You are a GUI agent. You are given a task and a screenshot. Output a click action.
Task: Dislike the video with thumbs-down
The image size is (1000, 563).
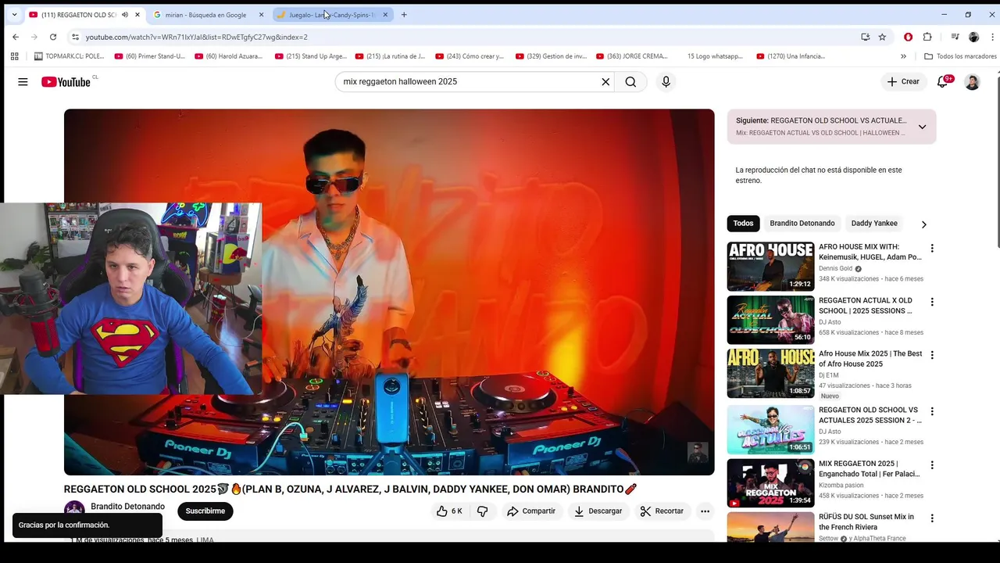coord(483,511)
